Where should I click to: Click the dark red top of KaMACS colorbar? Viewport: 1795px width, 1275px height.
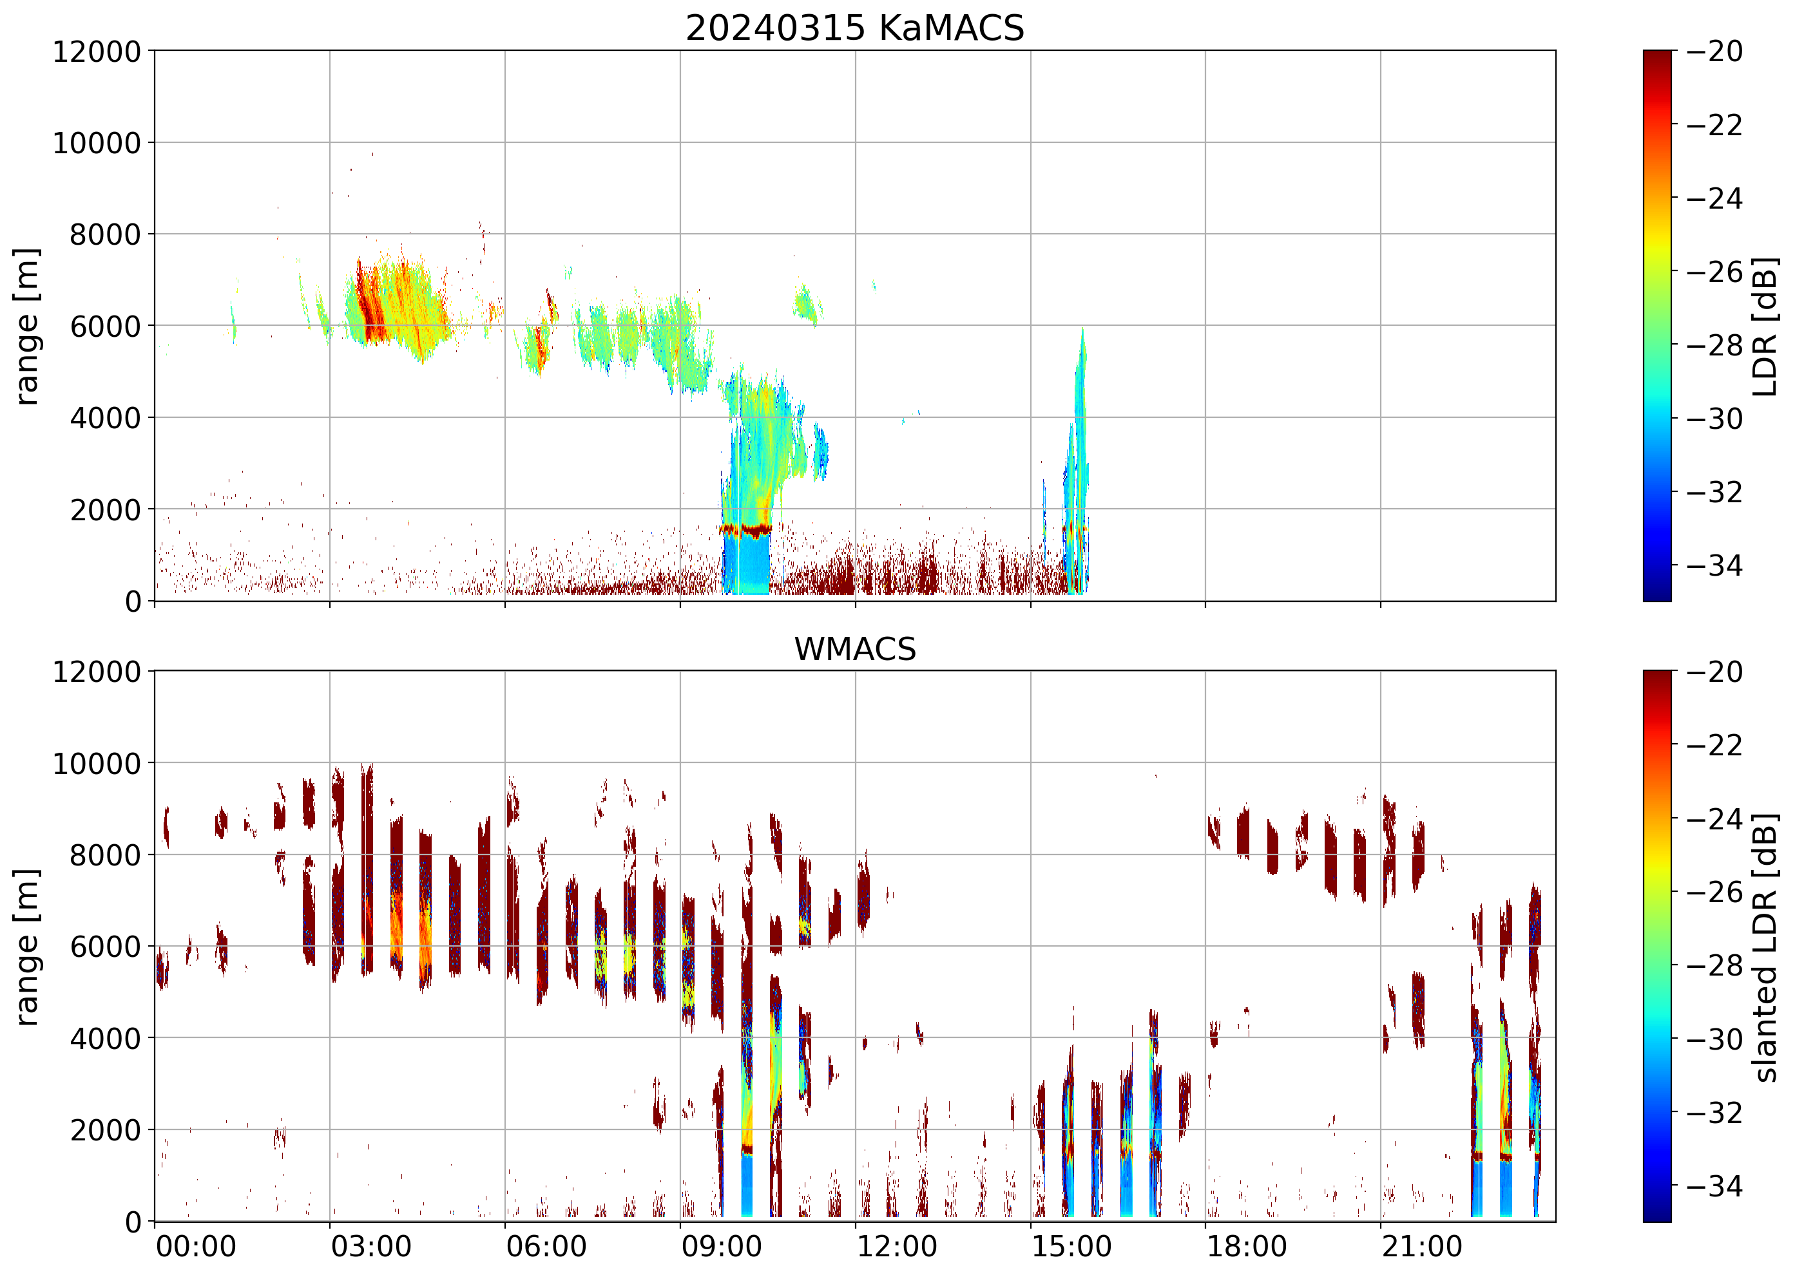(1656, 57)
